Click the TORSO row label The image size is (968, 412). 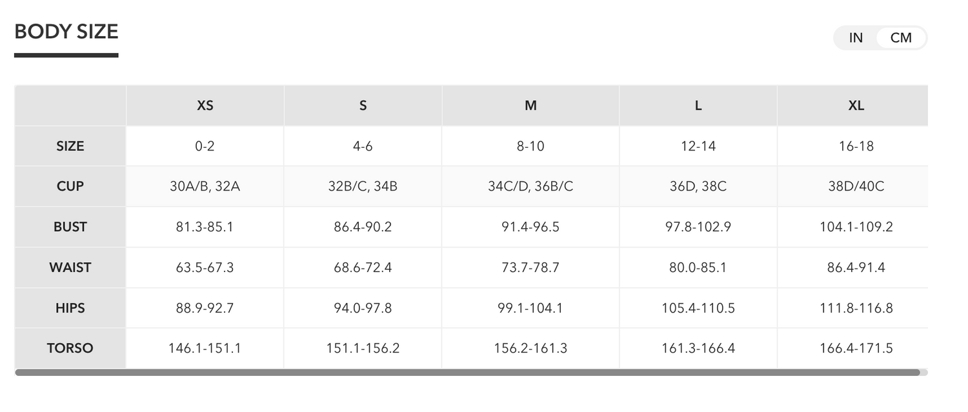[70, 348]
